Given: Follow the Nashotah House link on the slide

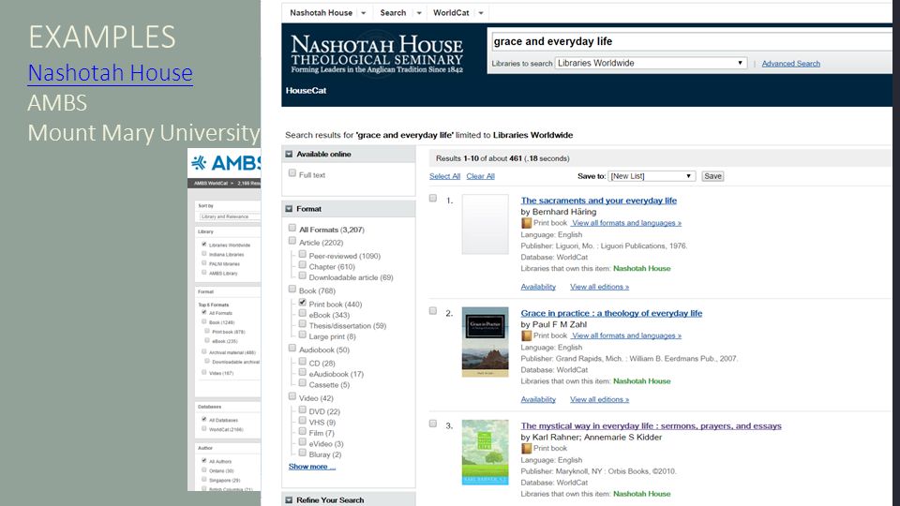Looking at the screenshot, I should pyautogui.click(x=111, y=73).
